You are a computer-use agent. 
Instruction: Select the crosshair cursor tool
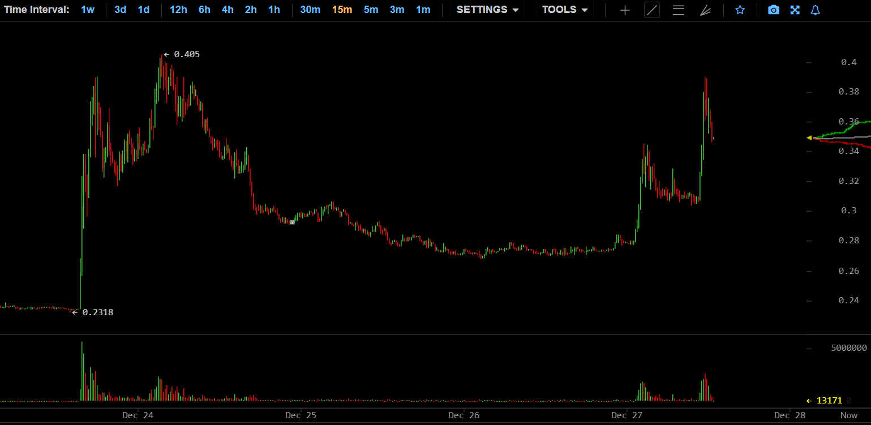(x=625, y=10)
